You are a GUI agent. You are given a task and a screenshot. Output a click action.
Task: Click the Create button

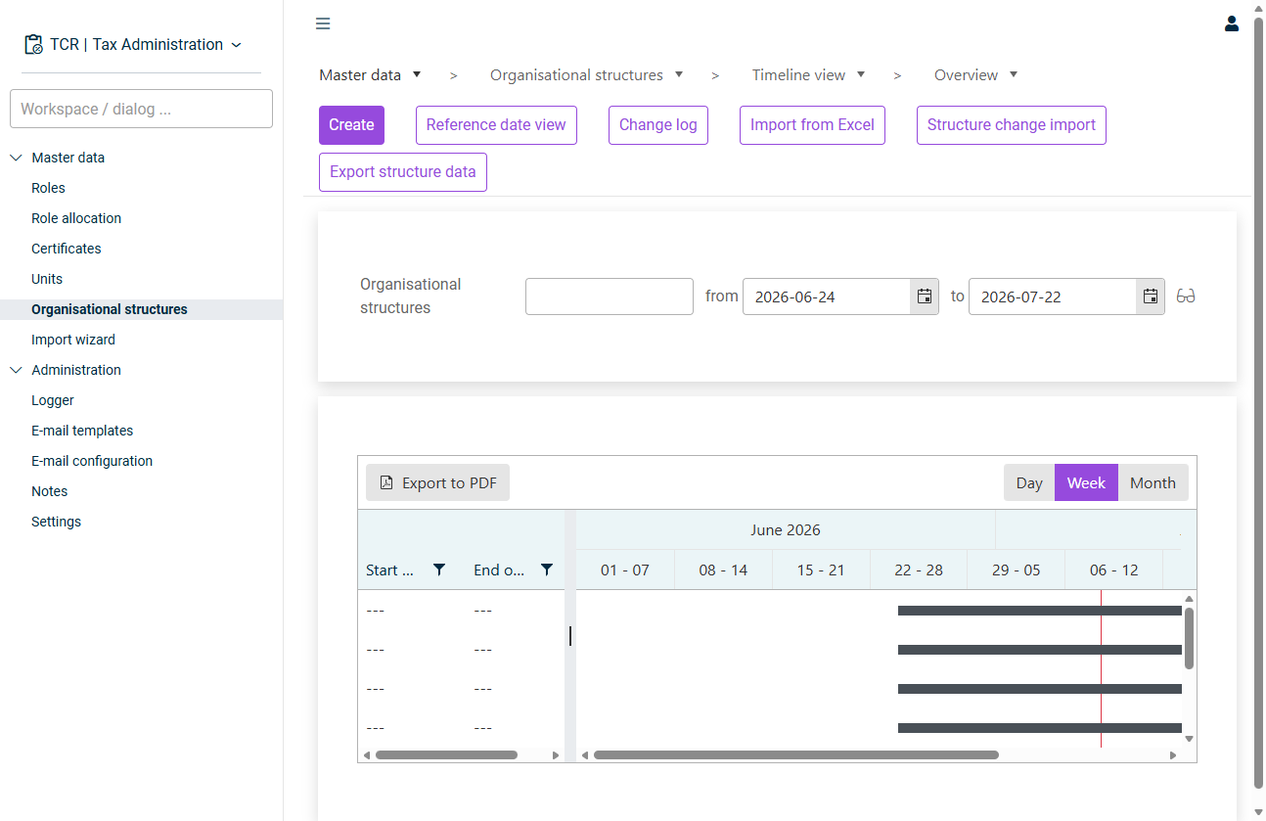[351, 125]
